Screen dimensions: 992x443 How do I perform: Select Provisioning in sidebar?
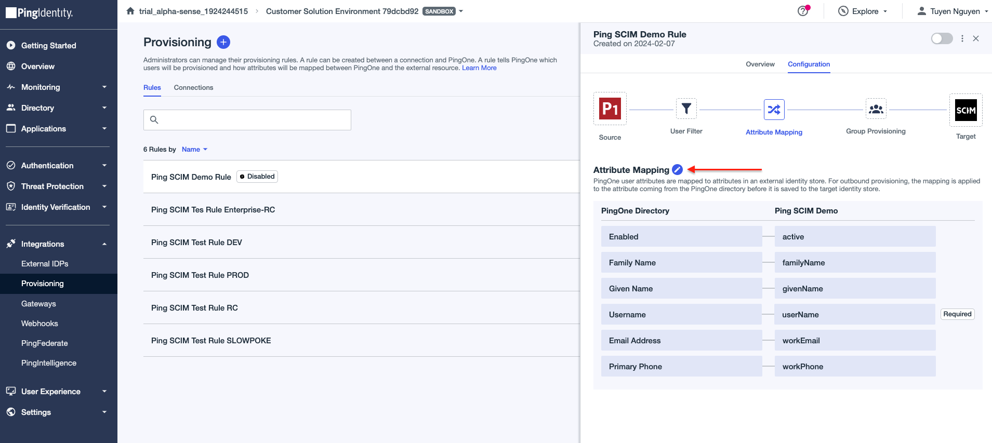59,284
